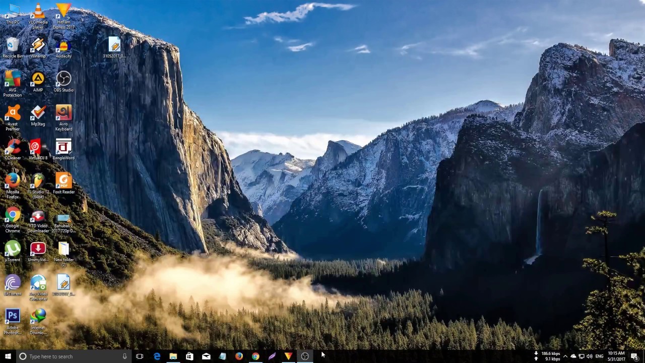Click the OBS Studio desktop shortcut
The width and height of the screenshot is (645, 363).
point(63,79)
